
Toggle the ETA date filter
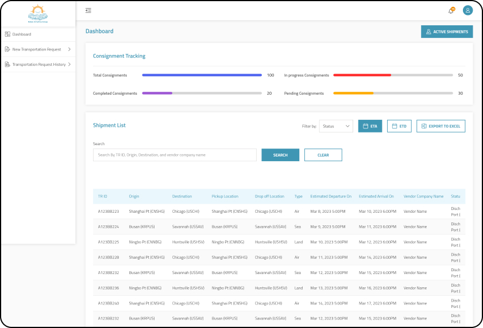370,126
